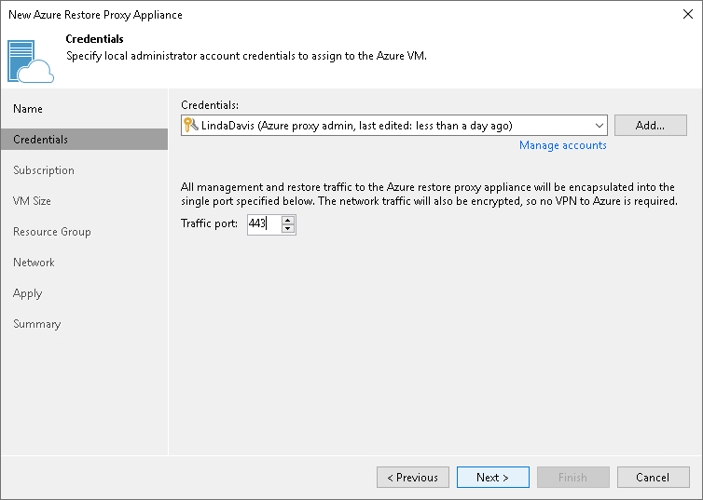This screenshot has height=500, width=703.
Task: Select the Resource Group wizard step
Action: point(52,232)
